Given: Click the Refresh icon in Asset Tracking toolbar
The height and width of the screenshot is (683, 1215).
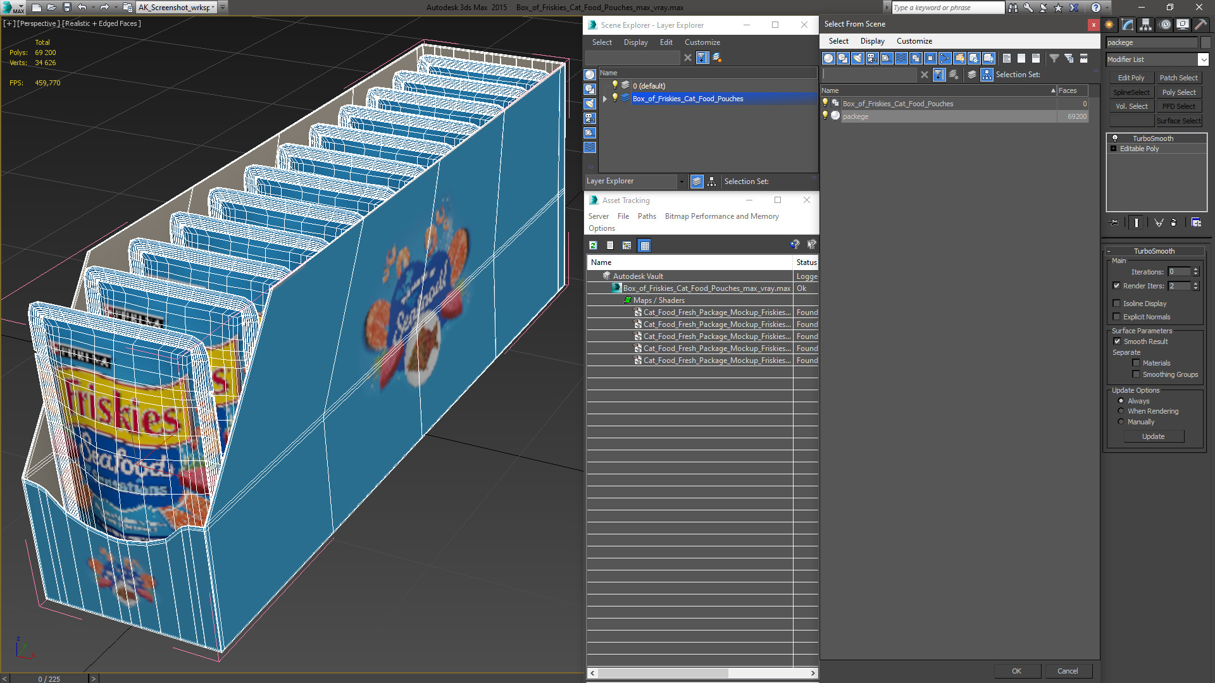Looking at the screenshot, I should [593, 245].
